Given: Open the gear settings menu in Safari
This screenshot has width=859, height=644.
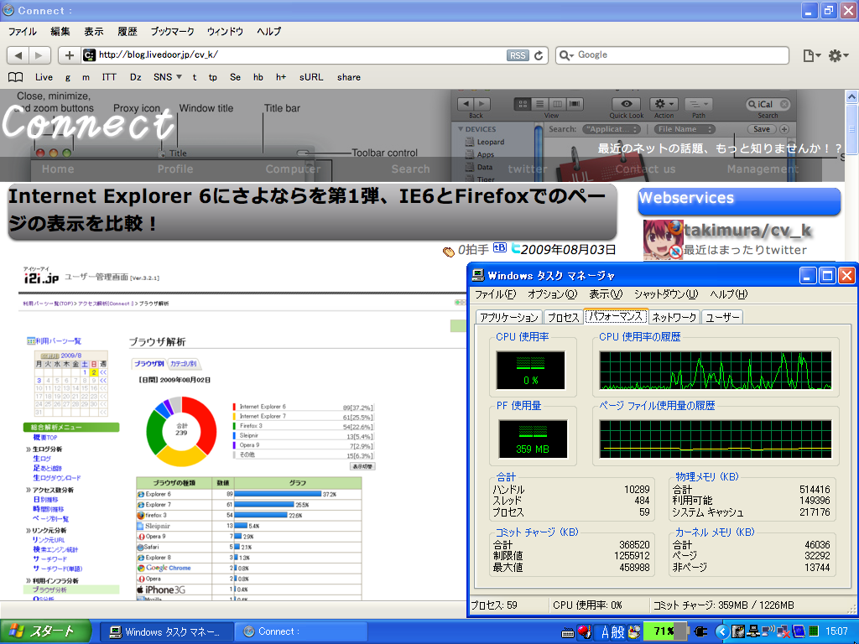Looking at the screenshot, I should click(838, 55).
